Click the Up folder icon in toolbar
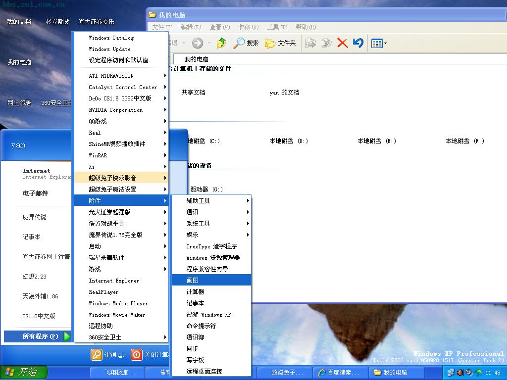 pos(221,43)
